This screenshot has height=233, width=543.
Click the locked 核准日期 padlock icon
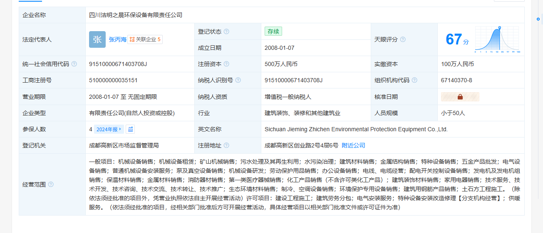coord(460,97)
